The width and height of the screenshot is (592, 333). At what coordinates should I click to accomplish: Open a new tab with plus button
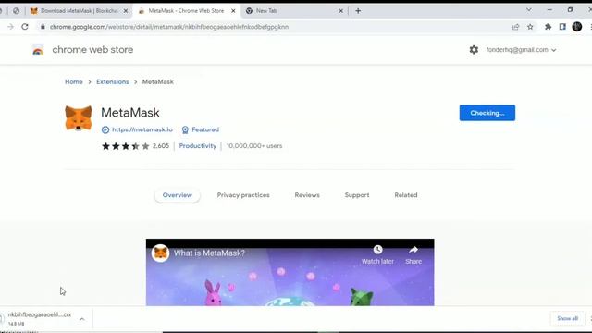(358, 11)
